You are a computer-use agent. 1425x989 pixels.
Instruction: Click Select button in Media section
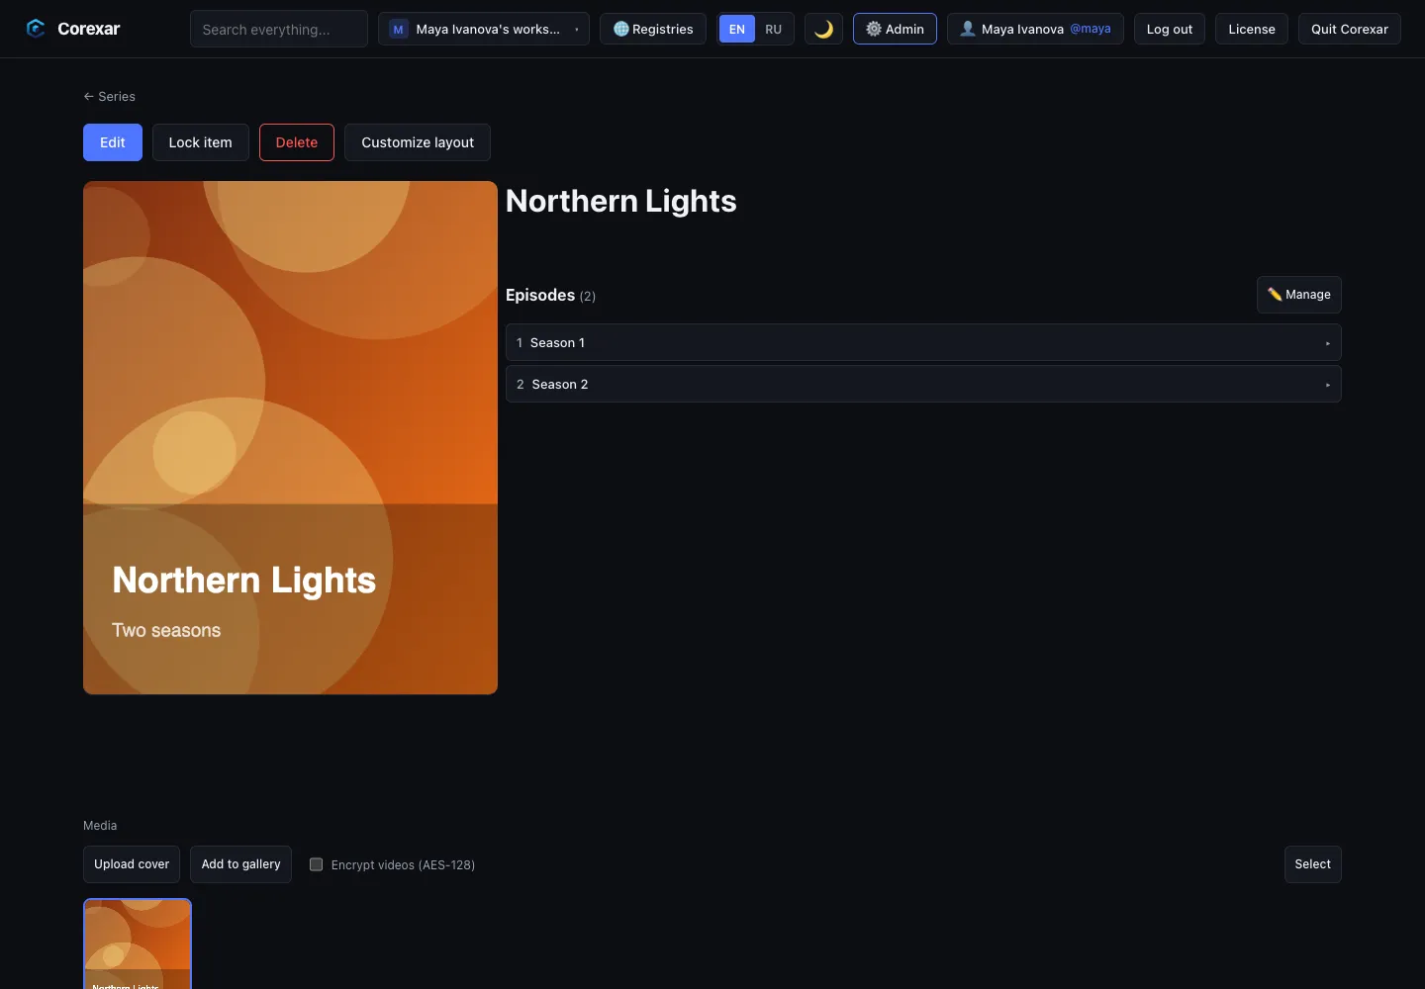coord(1312,864)
